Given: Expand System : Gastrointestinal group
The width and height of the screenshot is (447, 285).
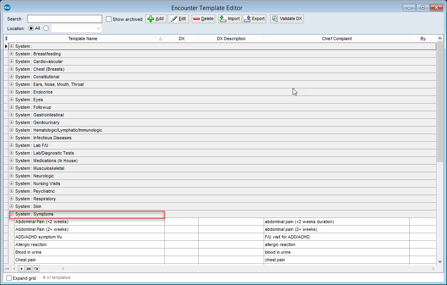Looking at the screenshot, I should click(11, 115).
